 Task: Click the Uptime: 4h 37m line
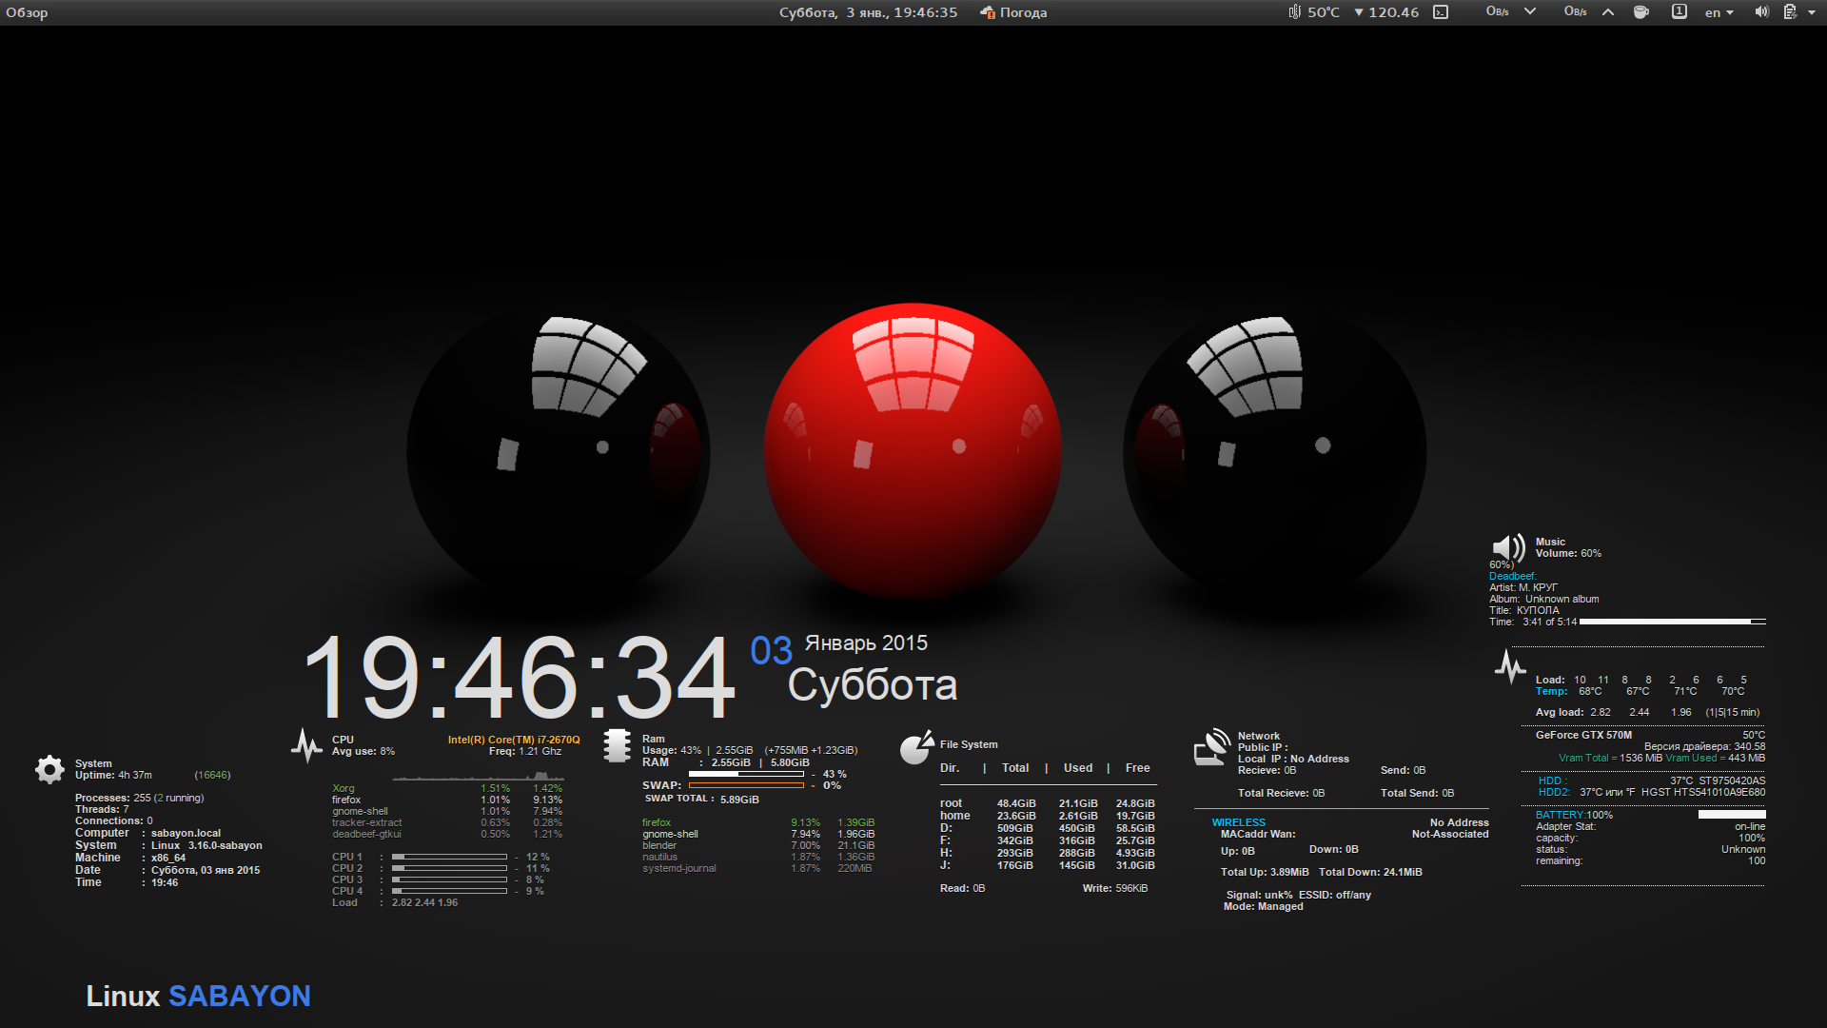click(113, 775)
